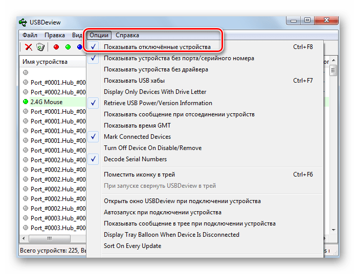Toggle Показывать отключённые устройства option

(205, 47)
